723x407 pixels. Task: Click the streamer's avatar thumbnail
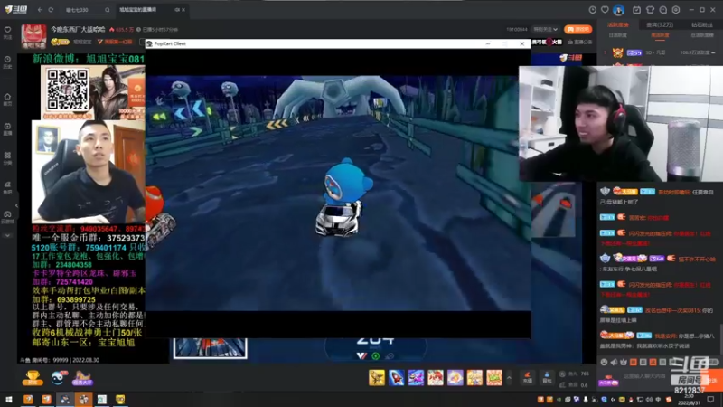[x=33, y=36]
